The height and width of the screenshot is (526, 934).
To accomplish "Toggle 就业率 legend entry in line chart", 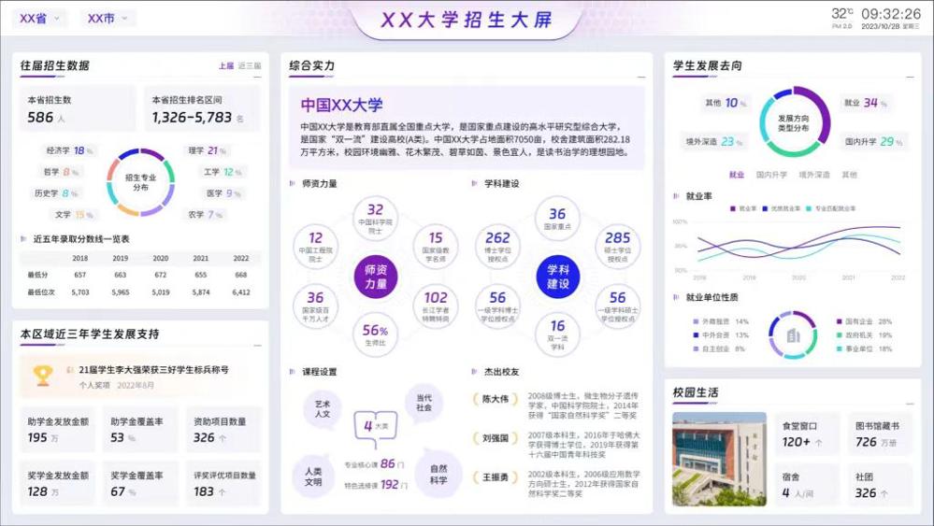I will coord(742,209).
